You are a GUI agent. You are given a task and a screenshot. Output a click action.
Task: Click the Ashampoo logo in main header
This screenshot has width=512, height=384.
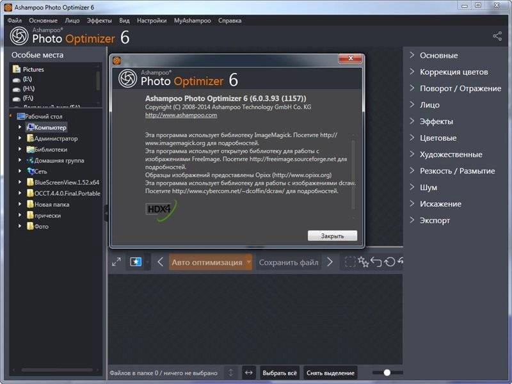pyautogui.click(x=19, y=36)
